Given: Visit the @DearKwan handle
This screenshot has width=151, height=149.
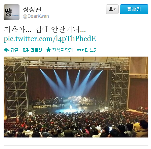Looking at the screenshot, I should coord(36,16).
